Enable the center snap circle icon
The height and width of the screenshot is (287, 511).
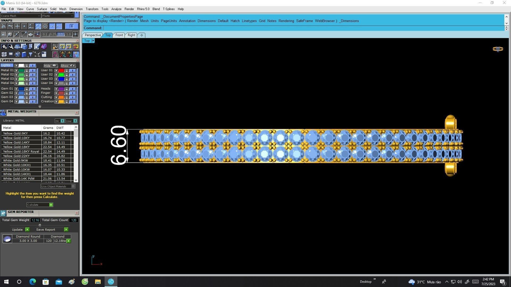(x=45, y=26)
